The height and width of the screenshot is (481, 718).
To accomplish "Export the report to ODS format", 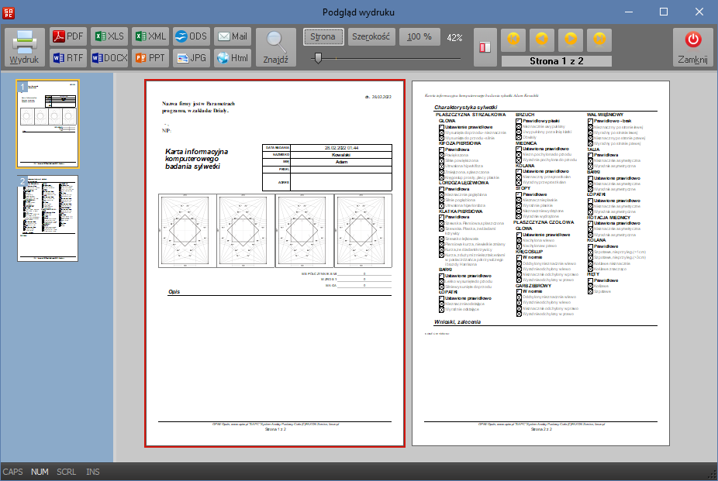I will click(x=191, y=36).
